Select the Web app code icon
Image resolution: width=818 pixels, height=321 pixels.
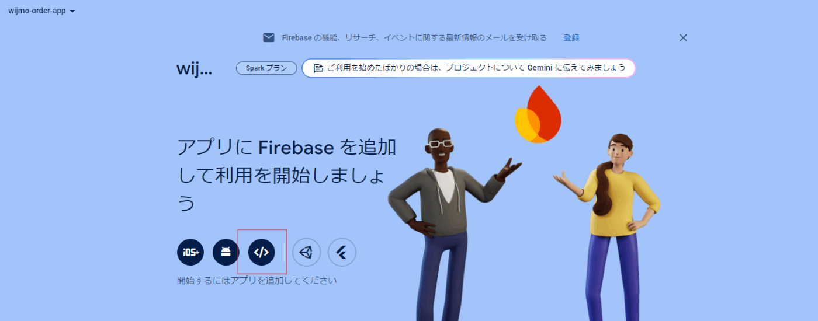click(x=262, y=253)
